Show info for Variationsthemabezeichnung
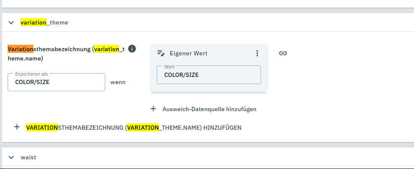The image size is (414, 169). click(132, 49)
